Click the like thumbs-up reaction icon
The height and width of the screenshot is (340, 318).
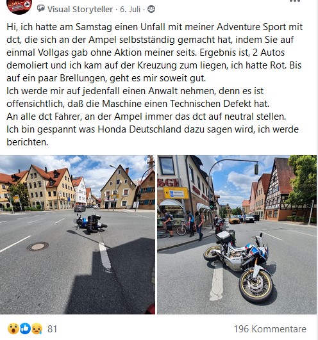(x=25, y=328)
